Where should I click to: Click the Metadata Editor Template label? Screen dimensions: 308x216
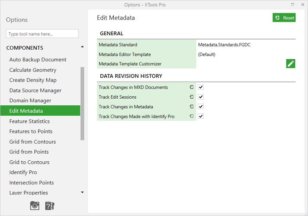pyautogui.click(x=125, y=54)
